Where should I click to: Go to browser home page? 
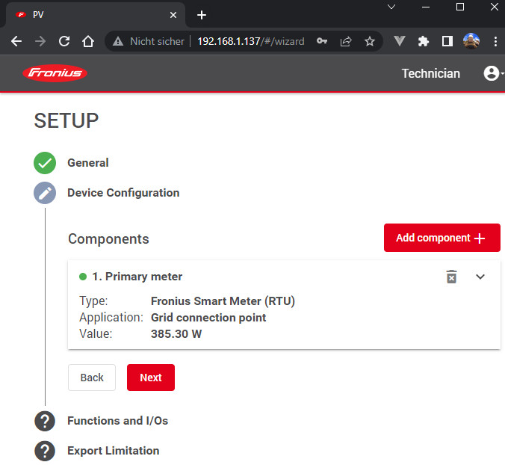pyautogui.click(x=88, y=41)
